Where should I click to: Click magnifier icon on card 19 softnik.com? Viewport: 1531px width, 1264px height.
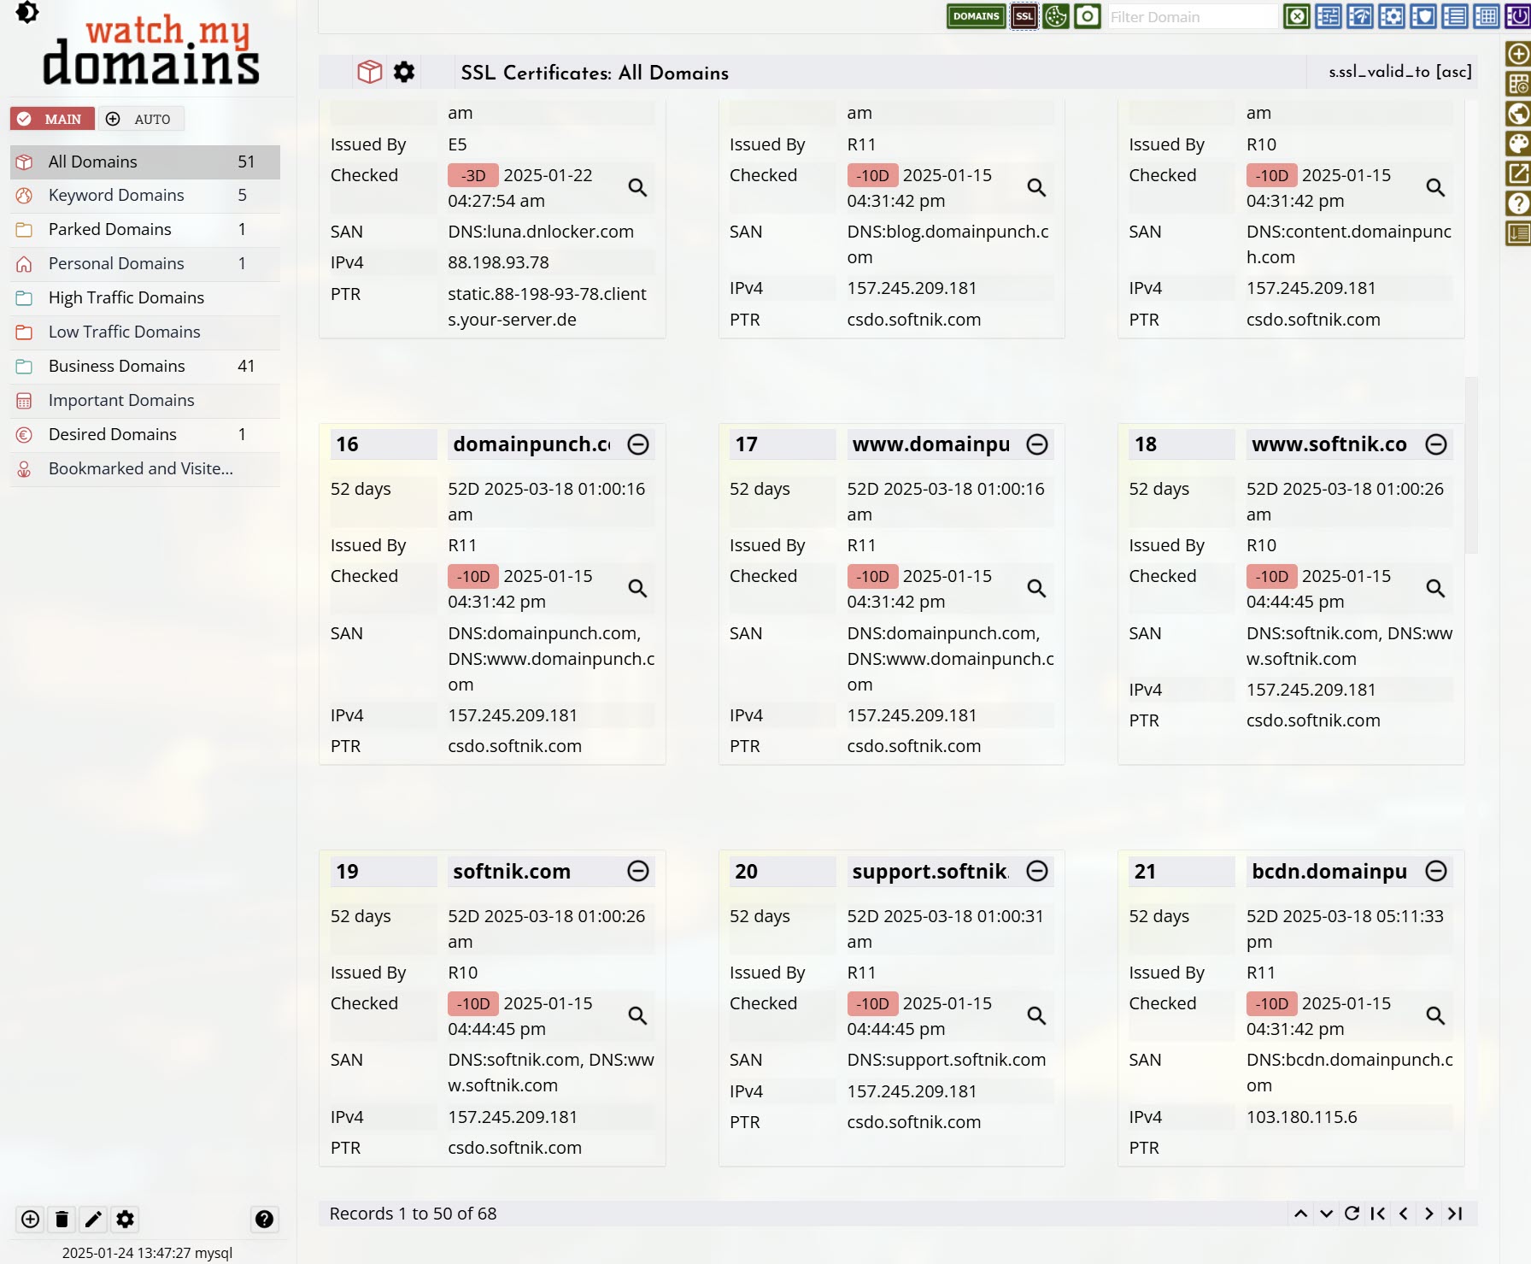click(x=637, y=1015)
